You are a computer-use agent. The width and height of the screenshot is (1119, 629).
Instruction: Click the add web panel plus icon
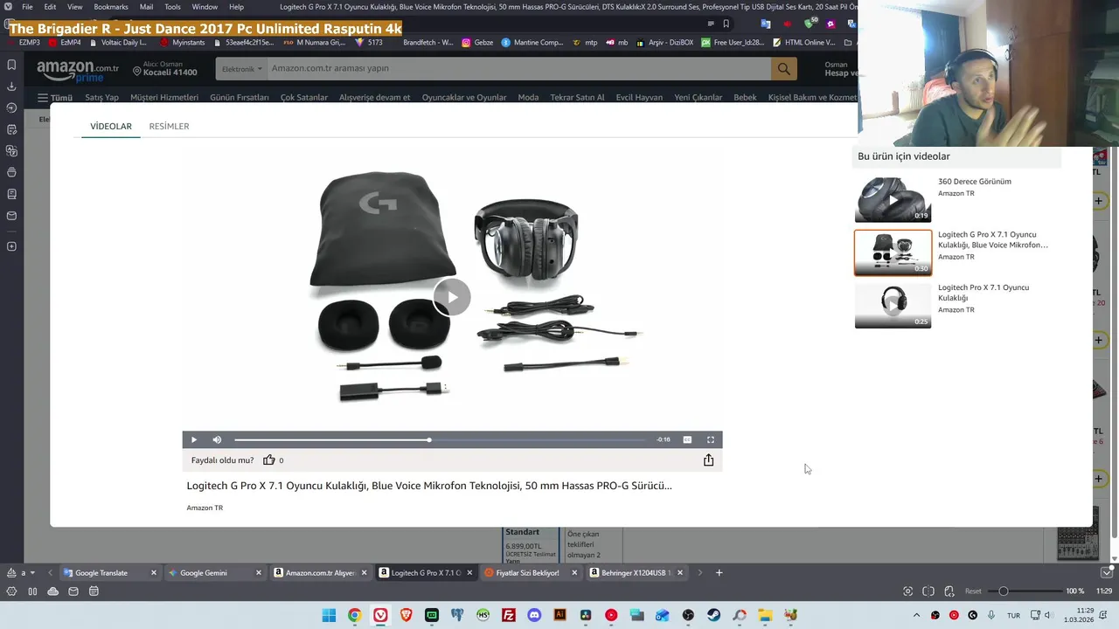pyautogui.click(x=11, y=246)
